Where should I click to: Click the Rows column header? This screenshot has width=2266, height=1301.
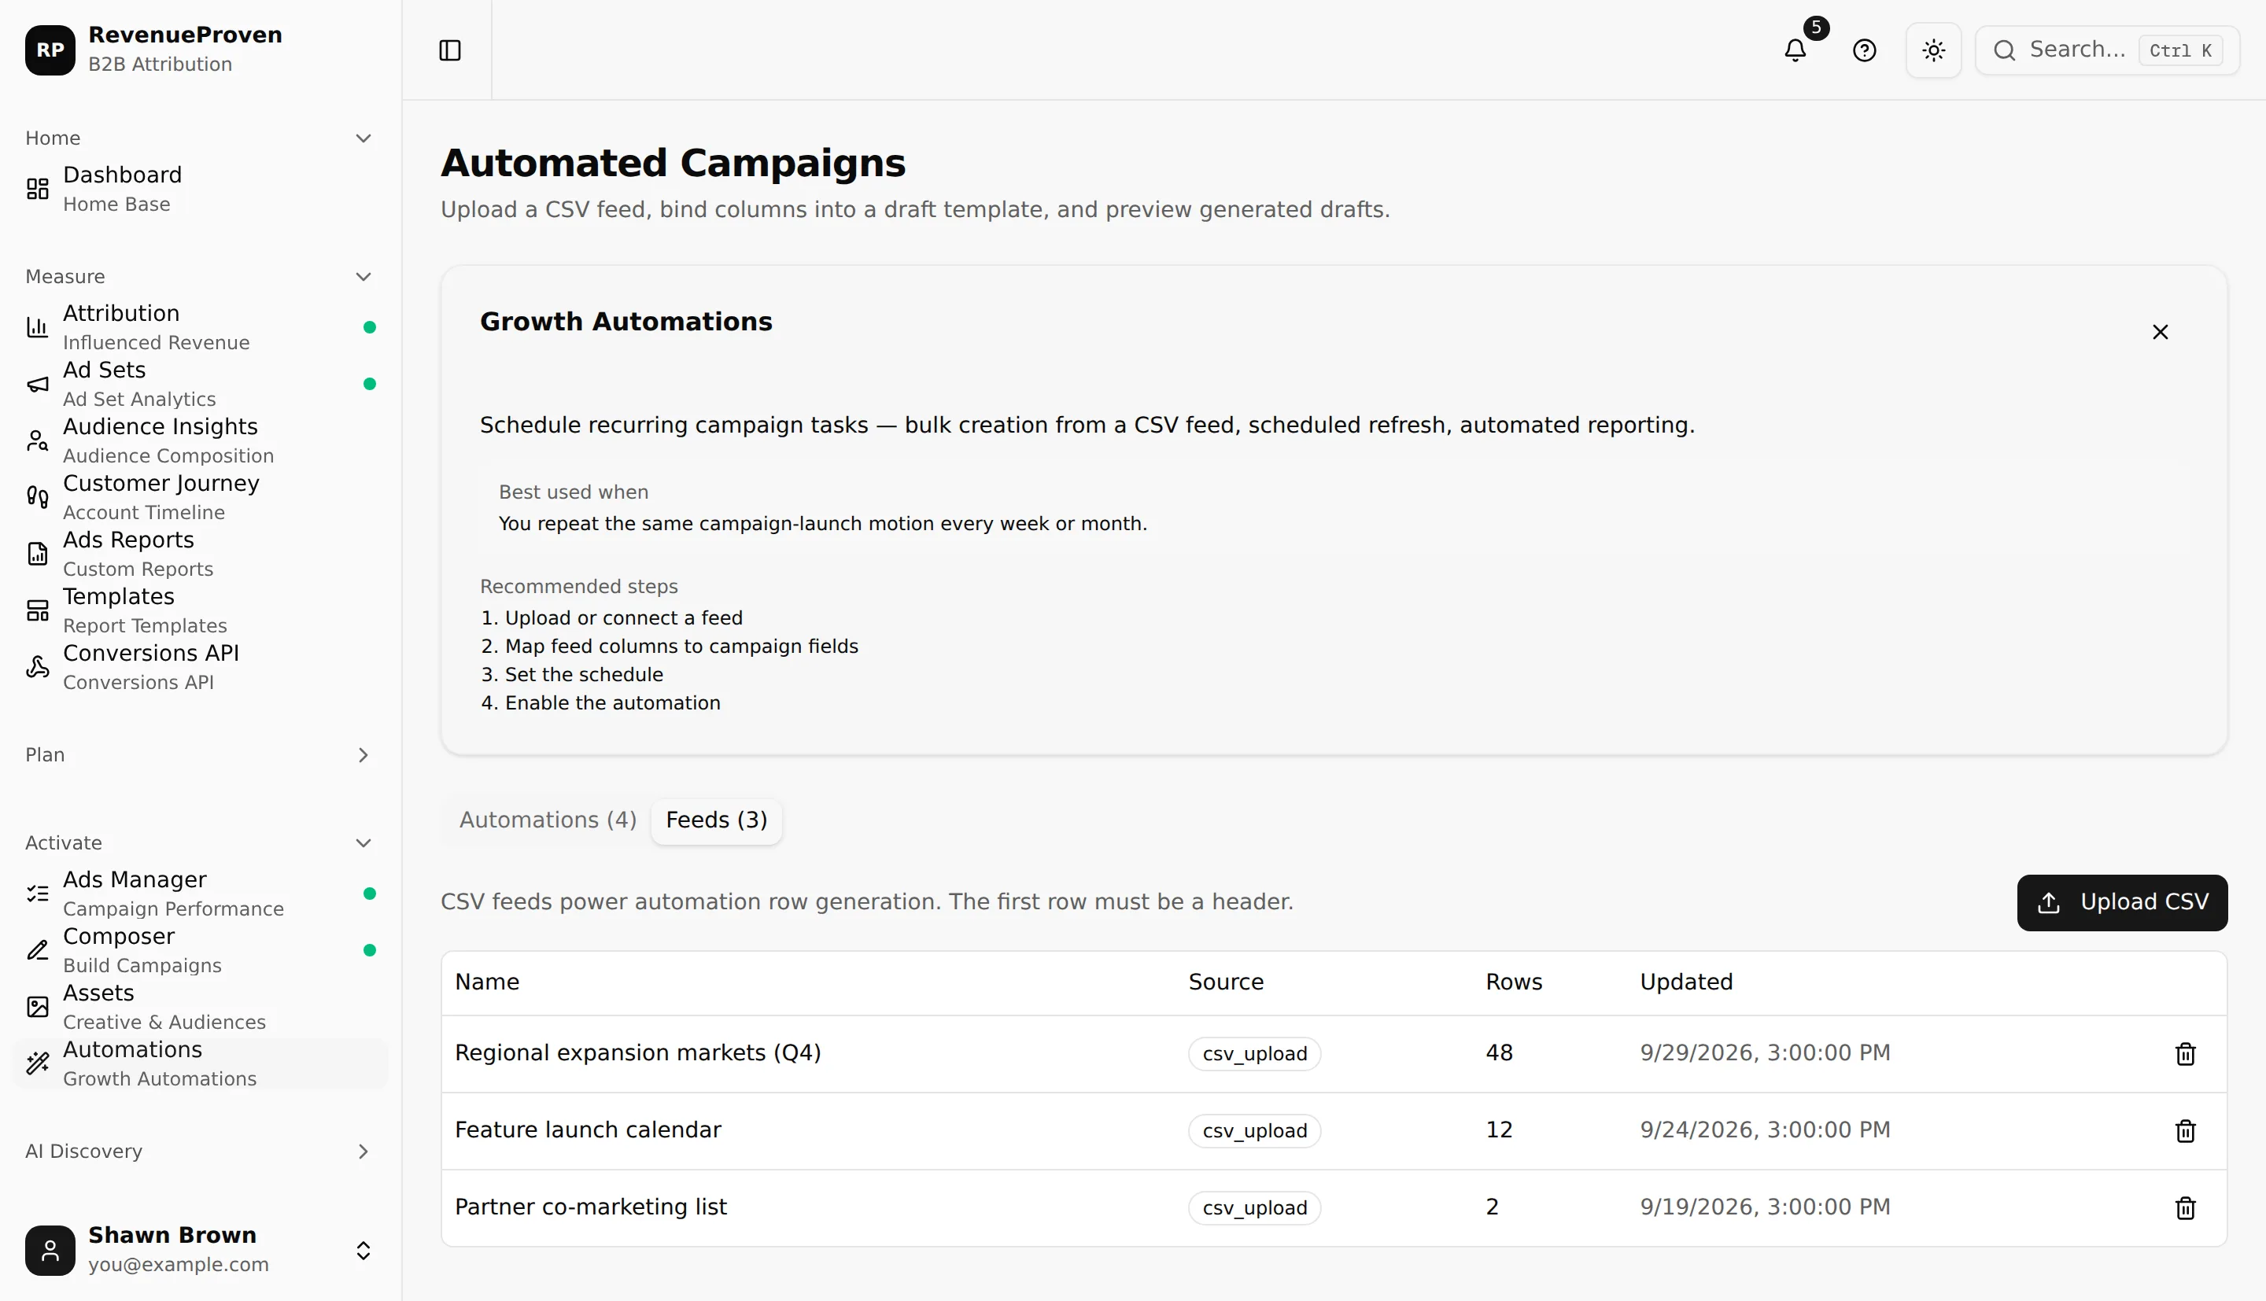point(1514,982)
